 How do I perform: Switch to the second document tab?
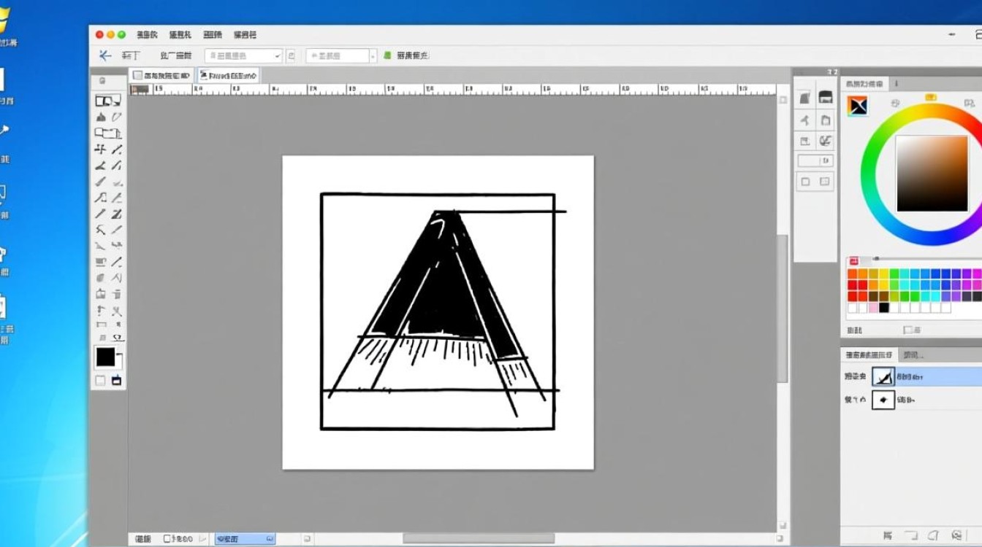point(228,74)
